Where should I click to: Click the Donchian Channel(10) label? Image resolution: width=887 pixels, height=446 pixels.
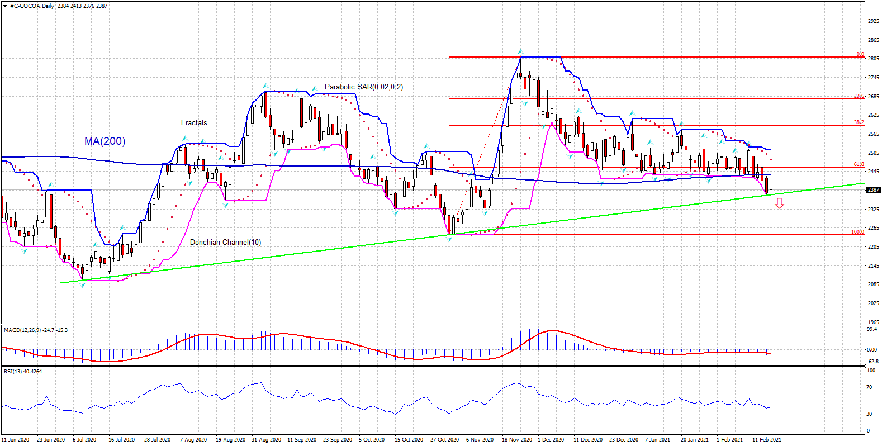[225, 242]
